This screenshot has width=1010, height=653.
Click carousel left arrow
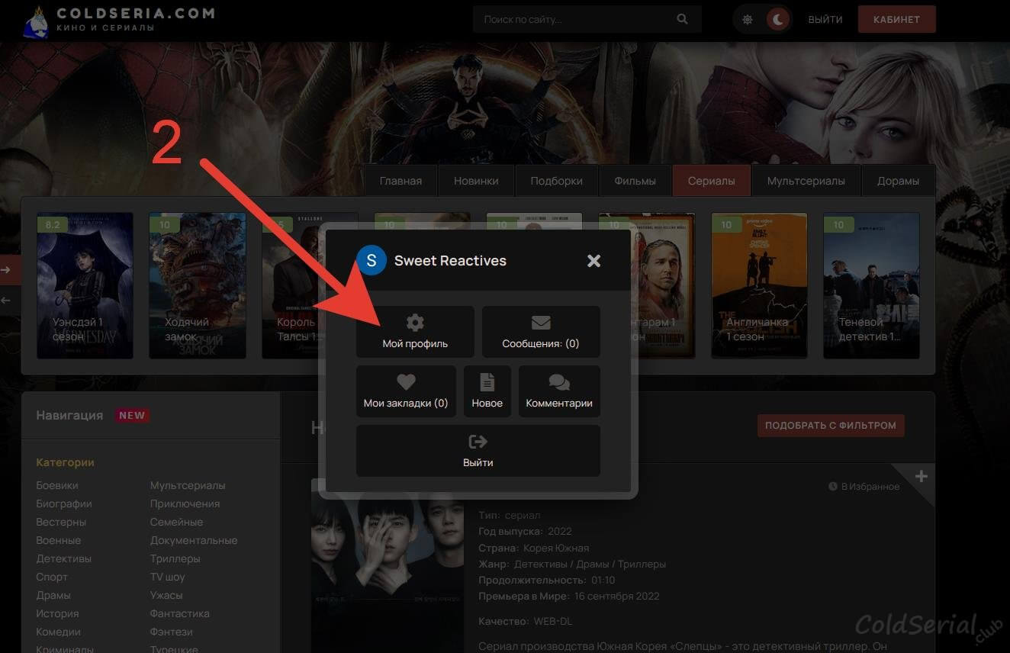point(6,301)
